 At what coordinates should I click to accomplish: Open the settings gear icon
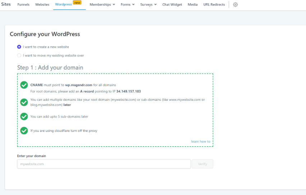[x=235, y=4]
